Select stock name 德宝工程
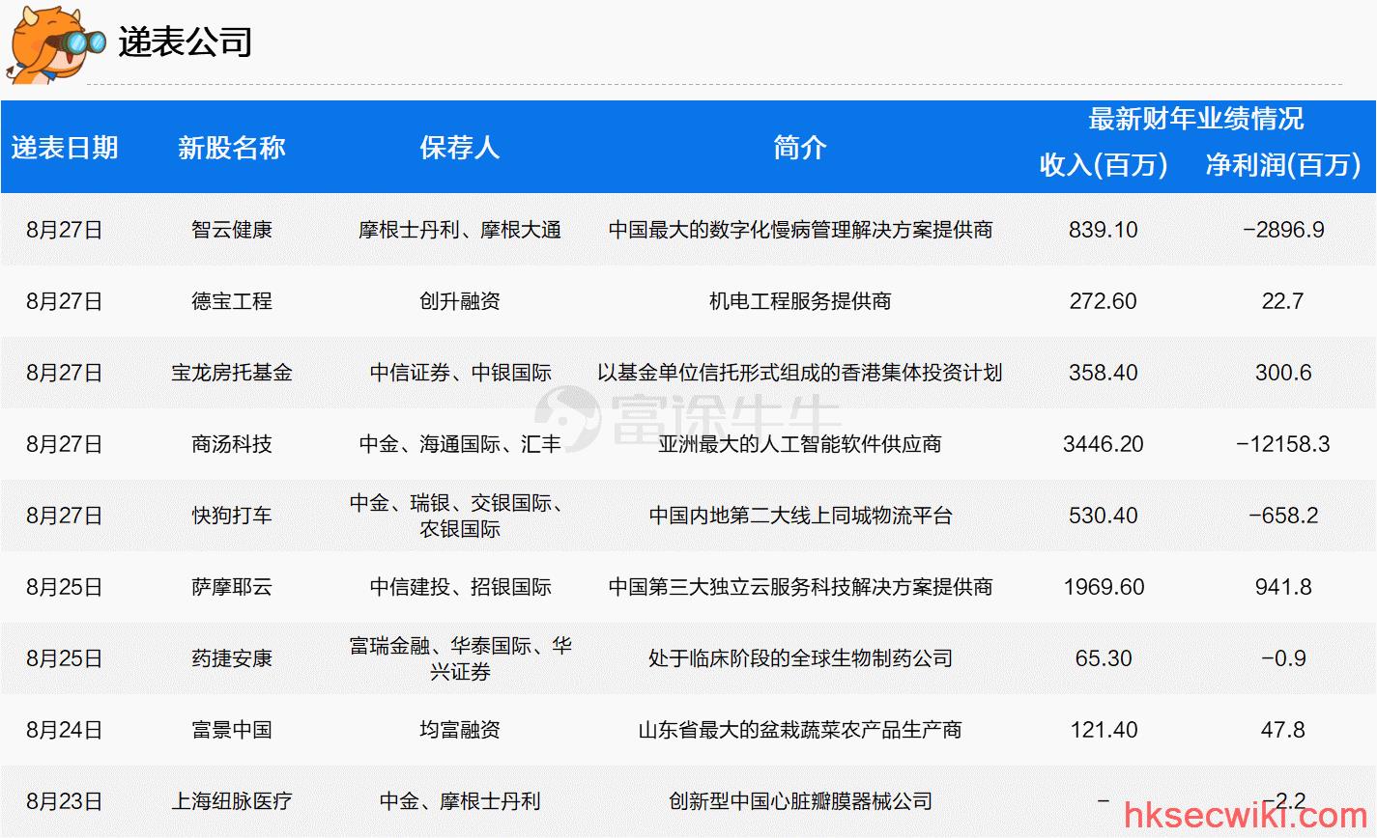1377x838 pixels. tap(232, 301)
